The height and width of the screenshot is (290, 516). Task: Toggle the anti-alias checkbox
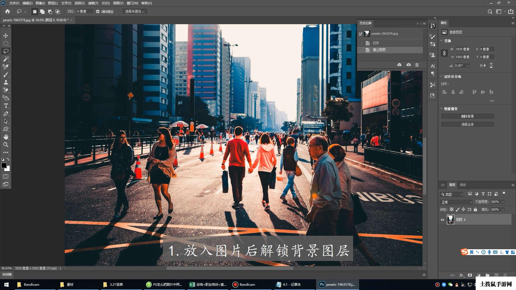pos(98,12)
